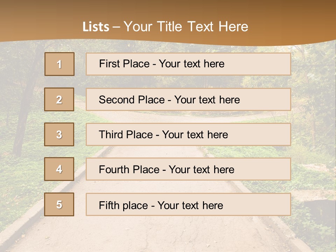Select the Fifth place text bar
The image size is (336, 252).
pos(188,204)
